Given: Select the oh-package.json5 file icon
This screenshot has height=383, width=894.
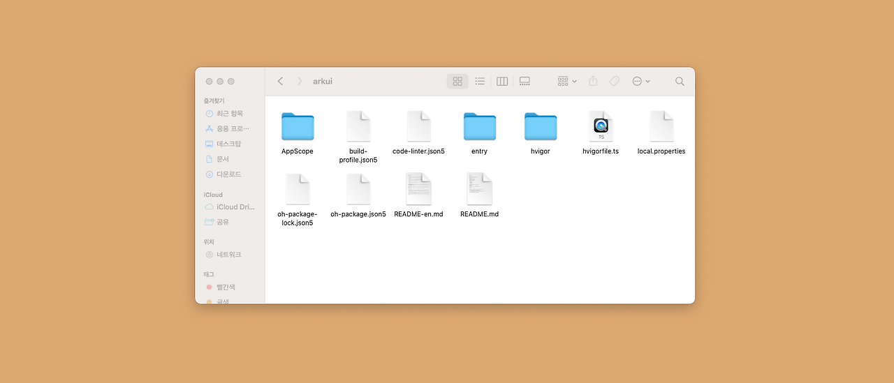Looking at the screenshot, I should coord(358,189).
